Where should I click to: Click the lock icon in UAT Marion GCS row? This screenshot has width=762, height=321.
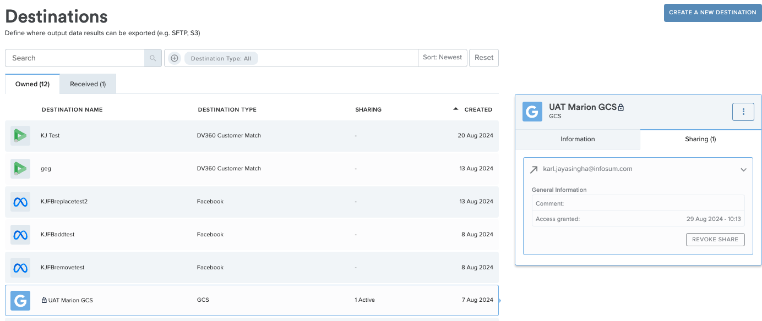(x=44, y=300)
